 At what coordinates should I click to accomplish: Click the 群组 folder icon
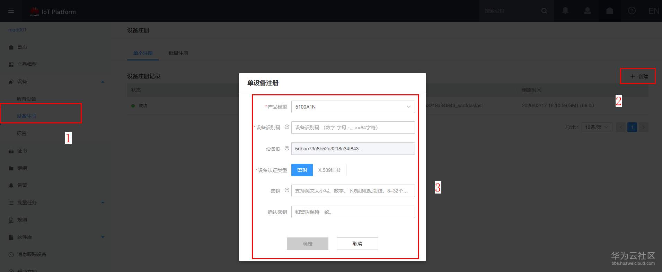[x=11, y=168]
